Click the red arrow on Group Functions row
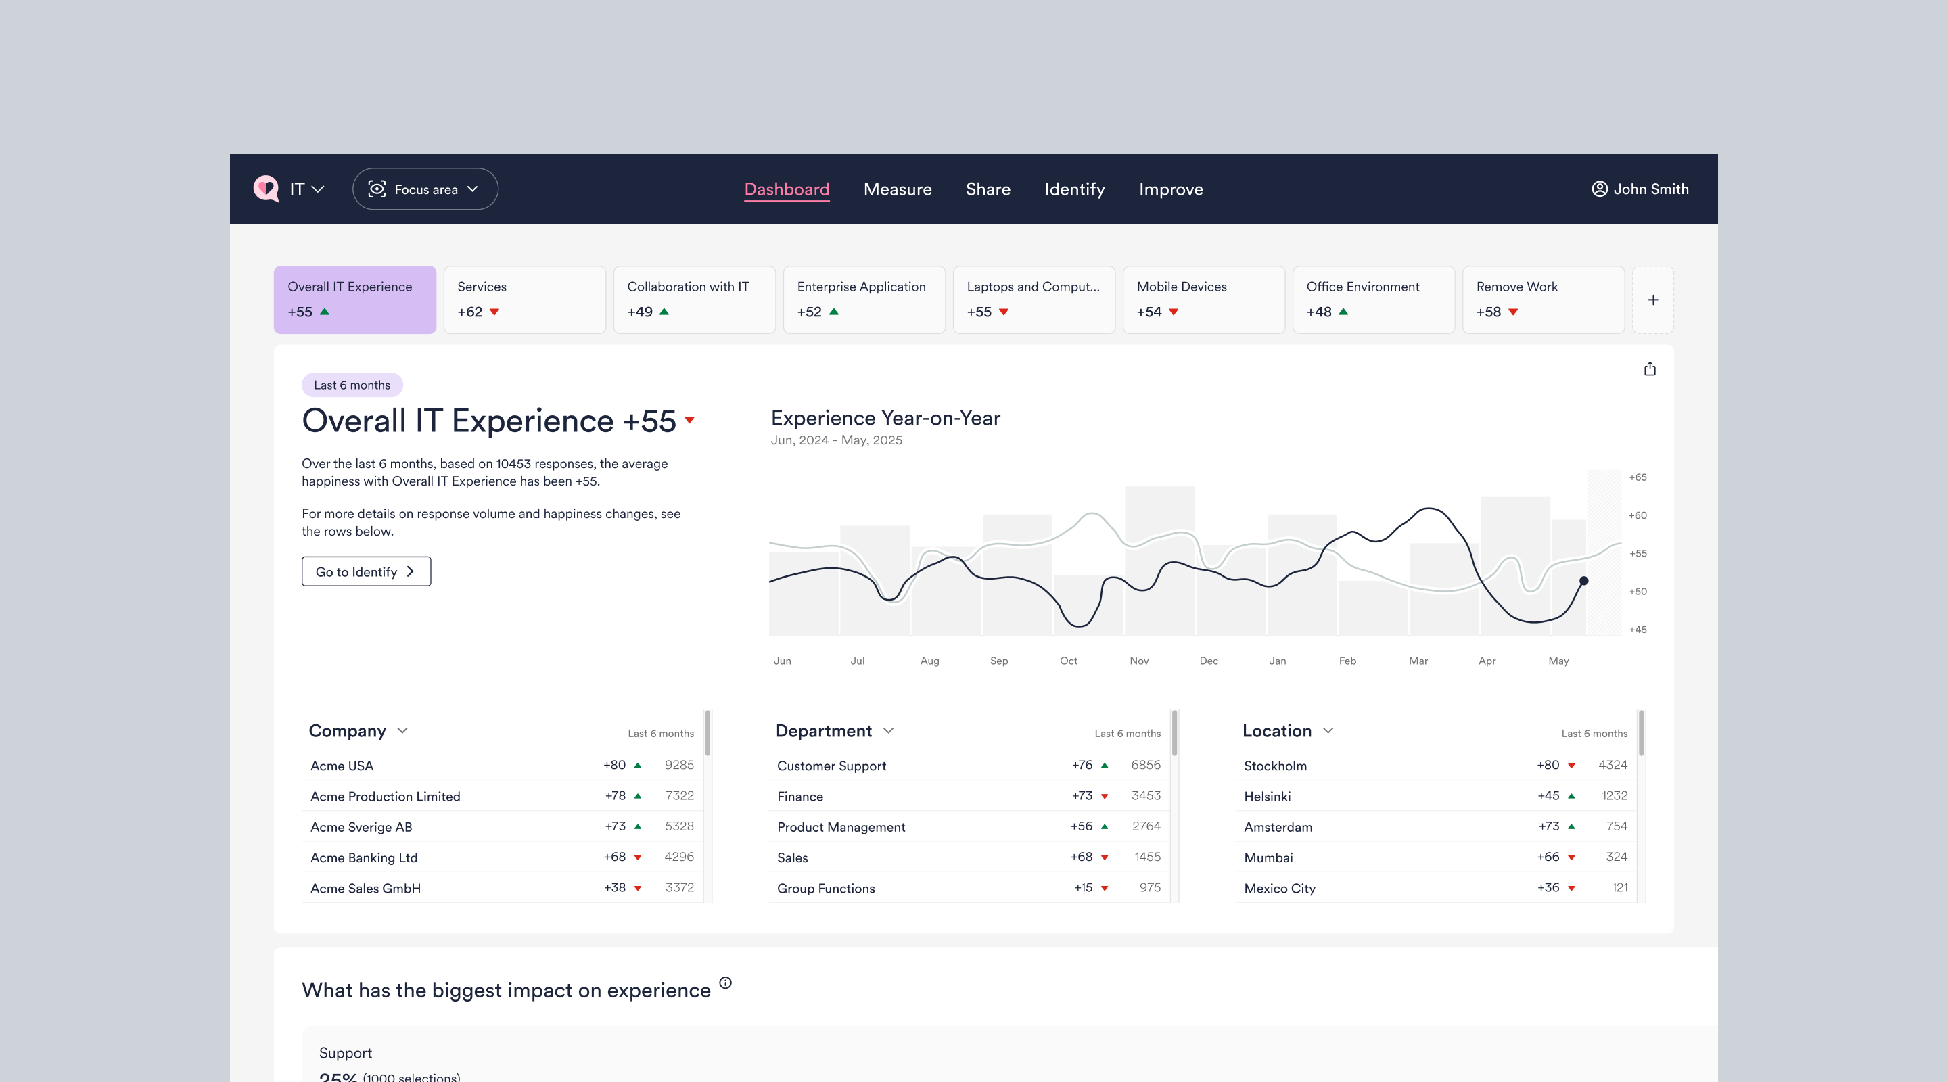The width and height of the screenshot is (1948, 1082). pyautogui.click(x=1105, y=888)
